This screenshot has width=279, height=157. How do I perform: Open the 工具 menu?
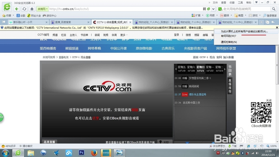pos(240,3)
